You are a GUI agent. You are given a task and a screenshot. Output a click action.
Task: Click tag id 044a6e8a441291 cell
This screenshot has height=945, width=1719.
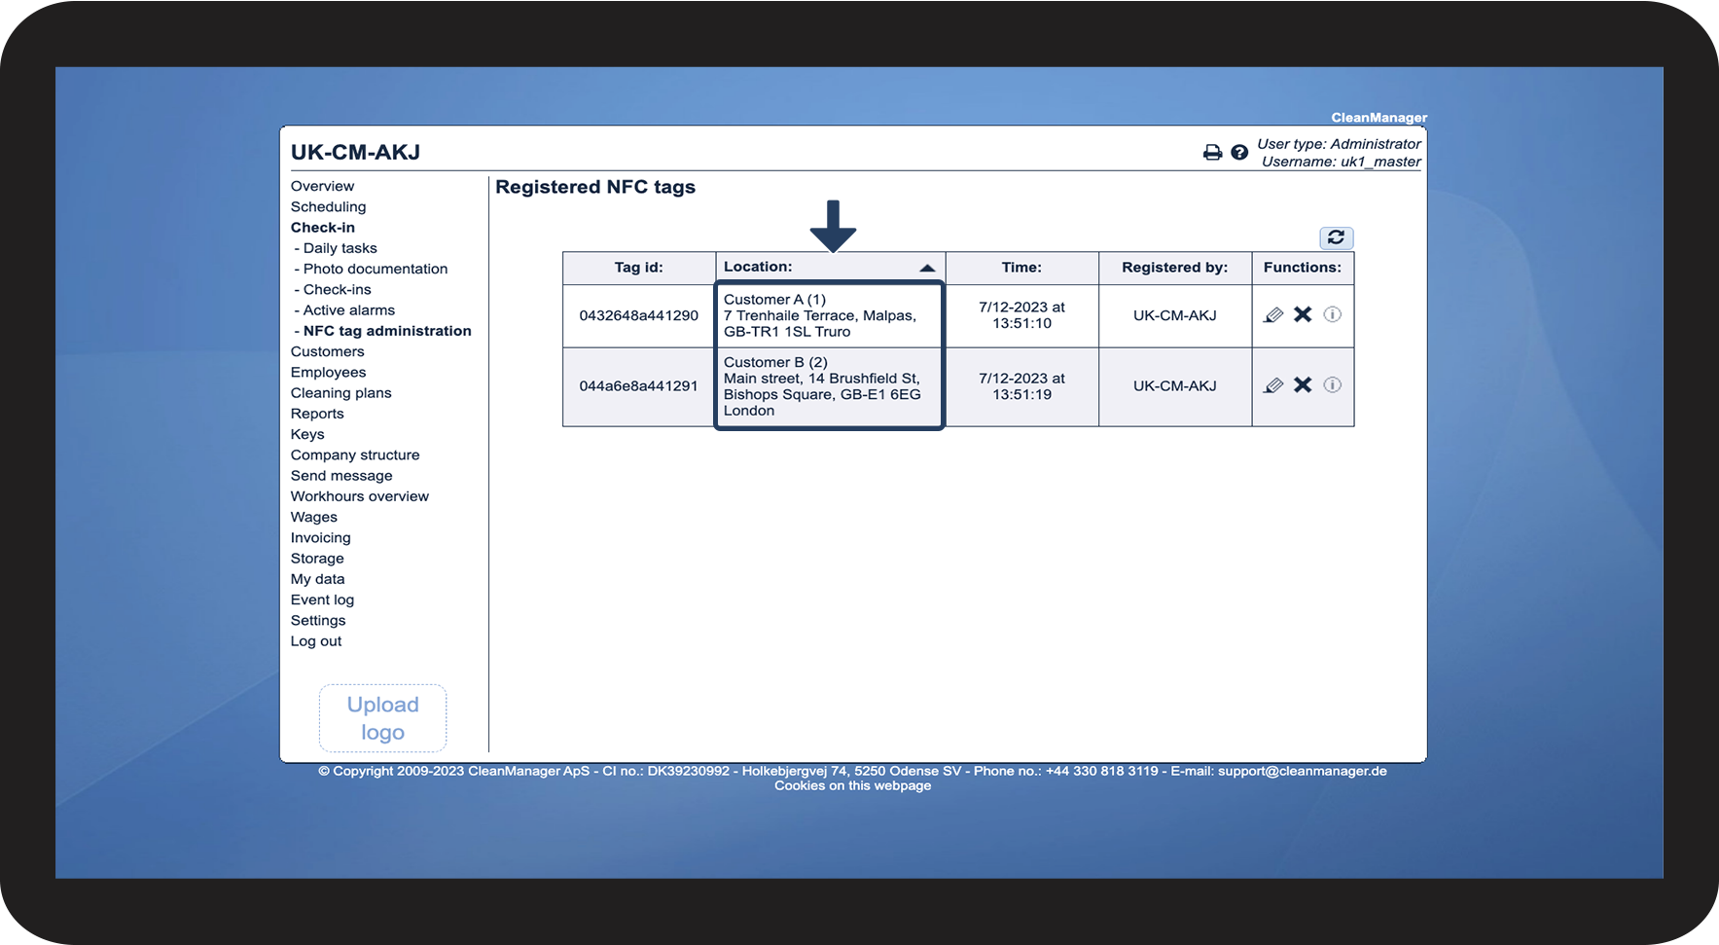638,386
